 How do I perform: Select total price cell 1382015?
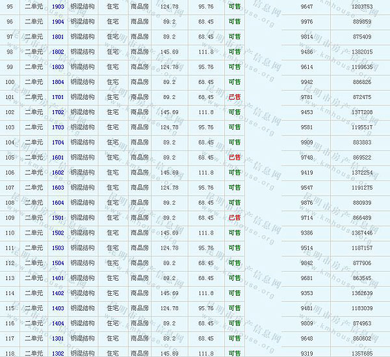point(361,51)
